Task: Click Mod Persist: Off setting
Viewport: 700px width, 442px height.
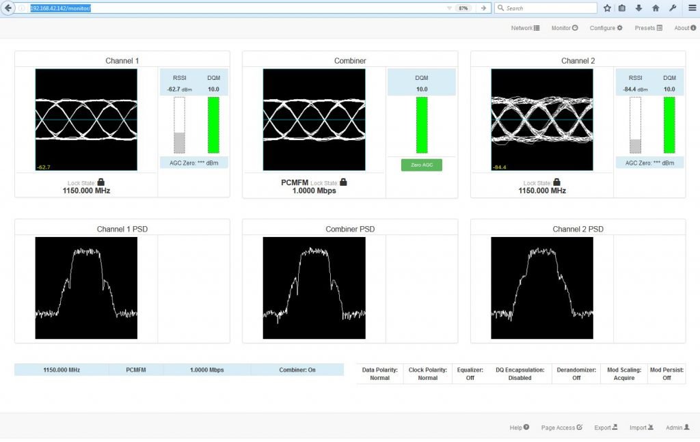Action: coord(667,374)
